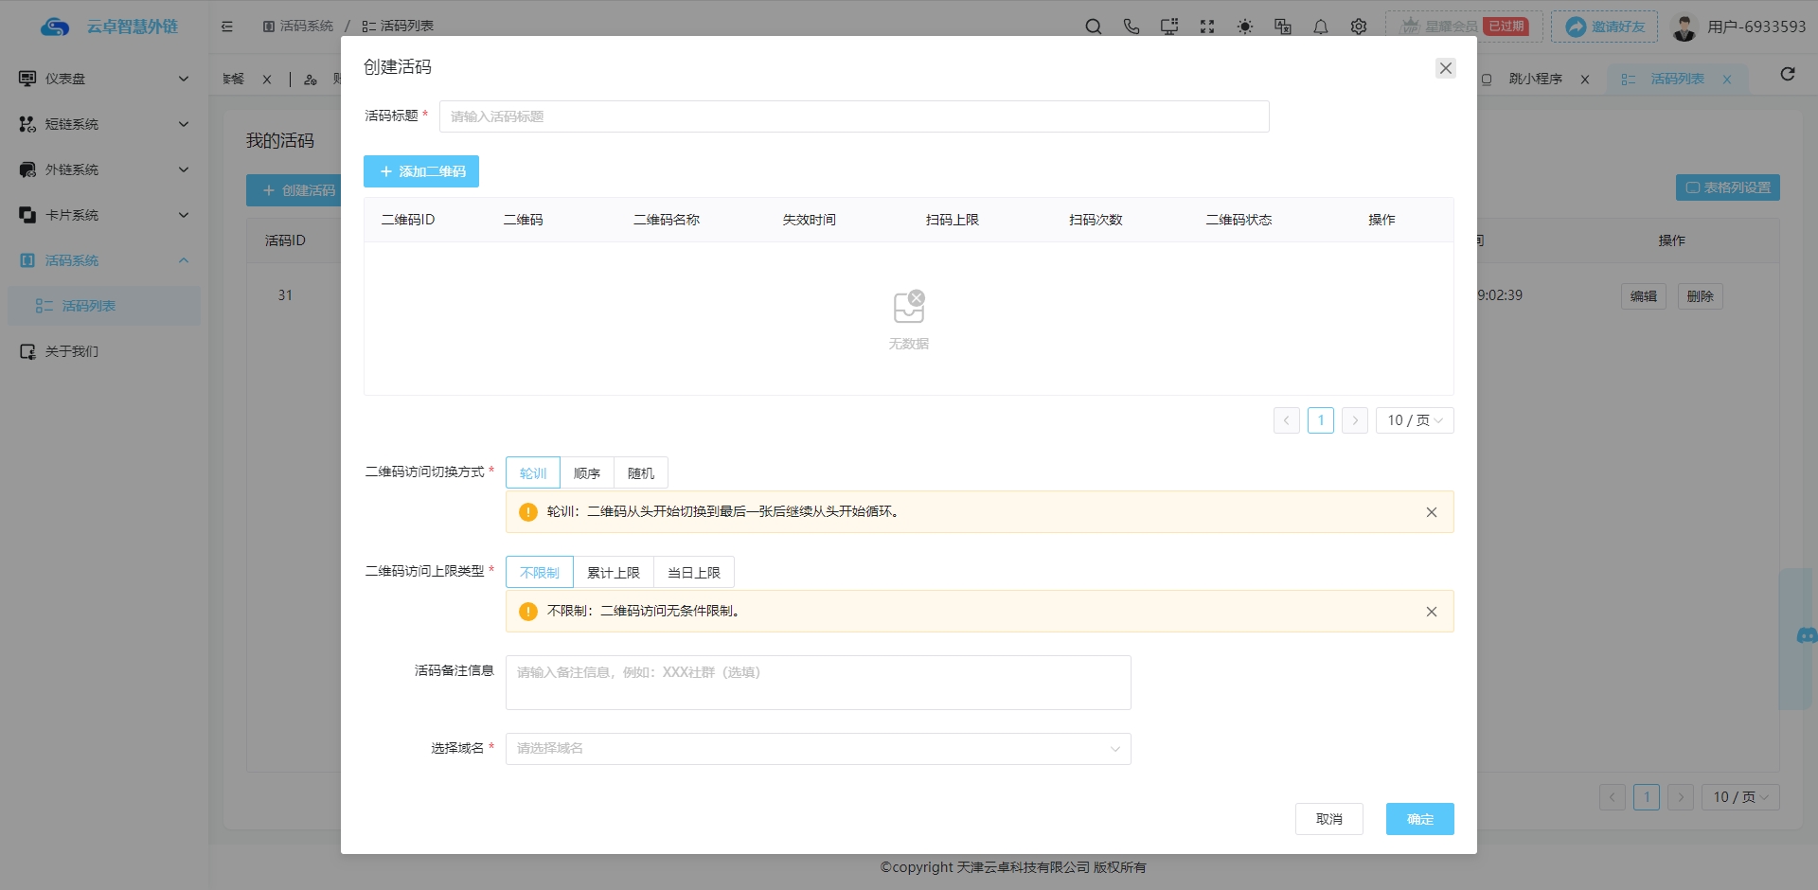1818x890 pixels.
Task: Toggle fullscreen mode icon
Action: tap(1206, 27)
